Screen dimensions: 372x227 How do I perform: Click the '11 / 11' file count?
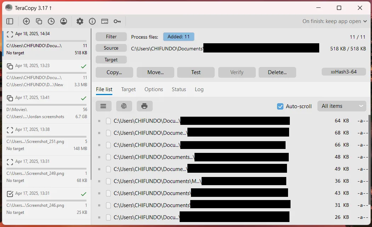357,37
